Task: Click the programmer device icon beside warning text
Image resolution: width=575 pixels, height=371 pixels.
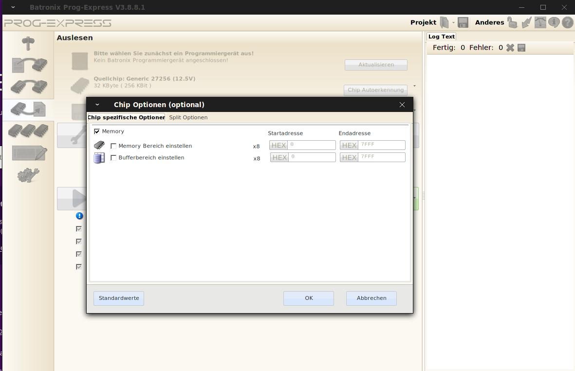Action: 79,61
